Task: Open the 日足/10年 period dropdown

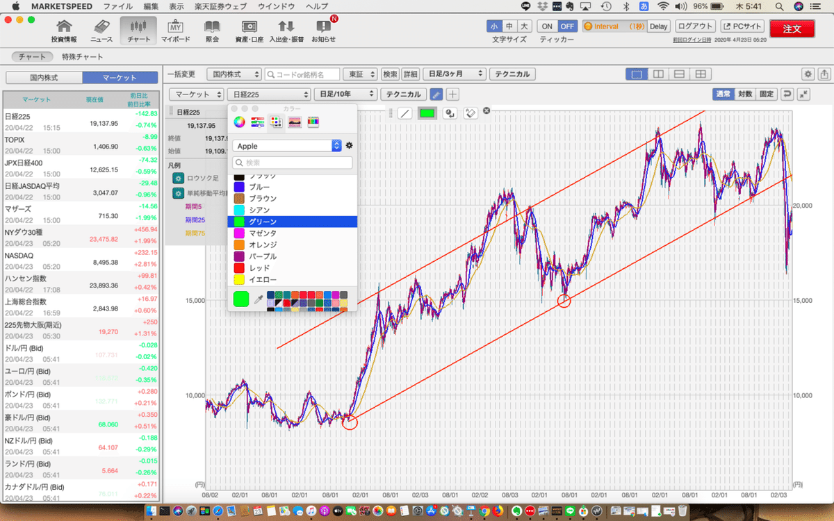Action: tap(345, 94)
